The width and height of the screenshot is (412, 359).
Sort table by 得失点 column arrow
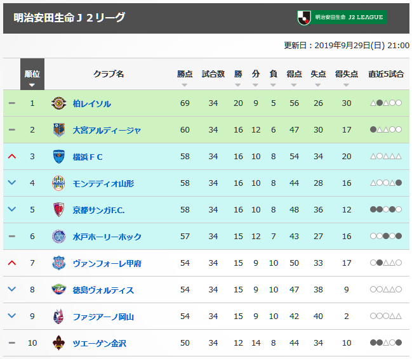click(x=346, y=85)
